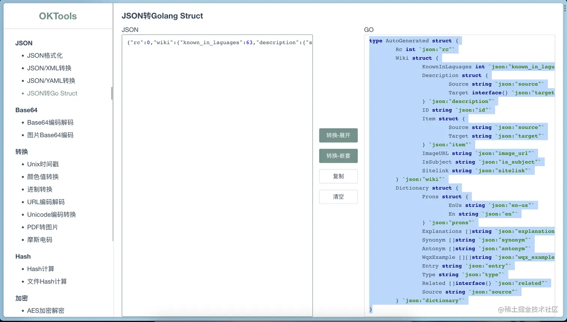Click the page title JSON转Golang Struct

(x=162, y=16)
